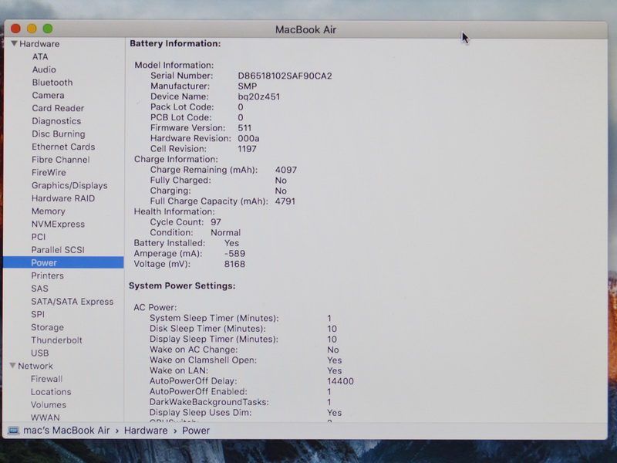
Task: Select Firewall under Network
Action: [46, 379]
